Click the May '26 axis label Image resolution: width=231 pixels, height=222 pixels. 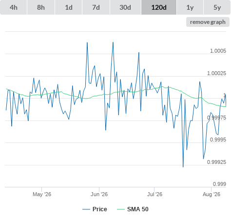42,194
